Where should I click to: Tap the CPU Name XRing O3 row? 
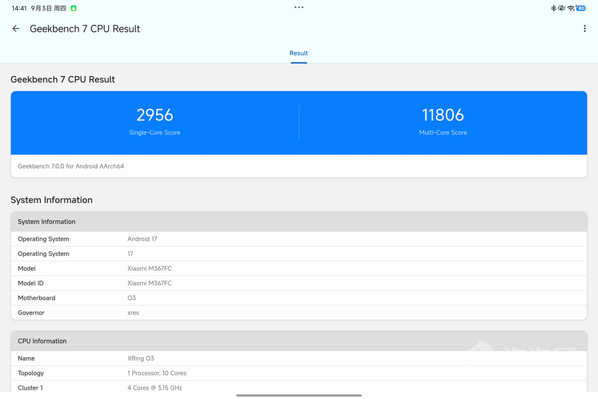(299, 358)
